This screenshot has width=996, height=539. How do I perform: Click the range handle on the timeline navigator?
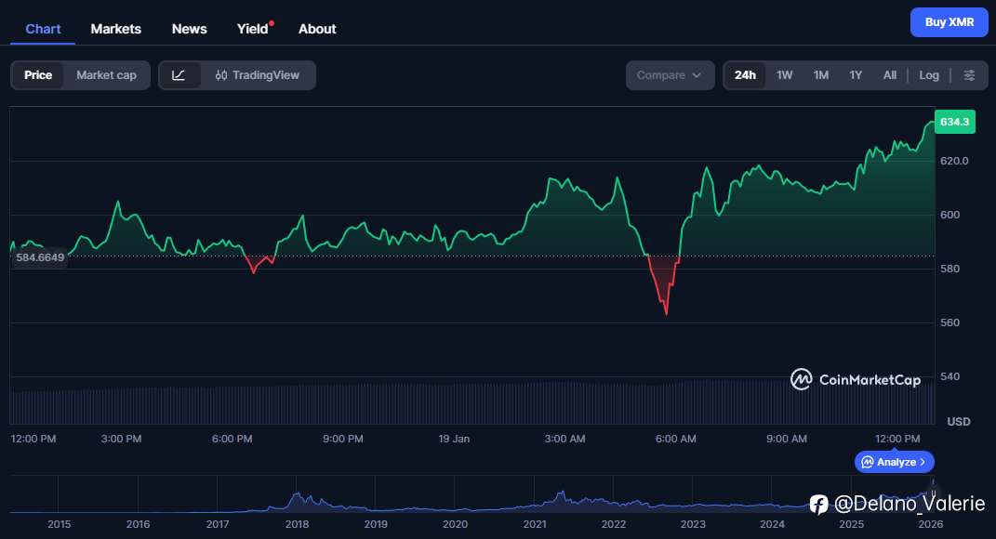point(933,493)
